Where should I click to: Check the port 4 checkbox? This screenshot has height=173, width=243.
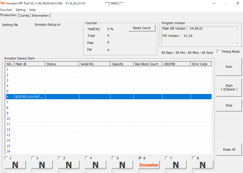pos(87,158)
